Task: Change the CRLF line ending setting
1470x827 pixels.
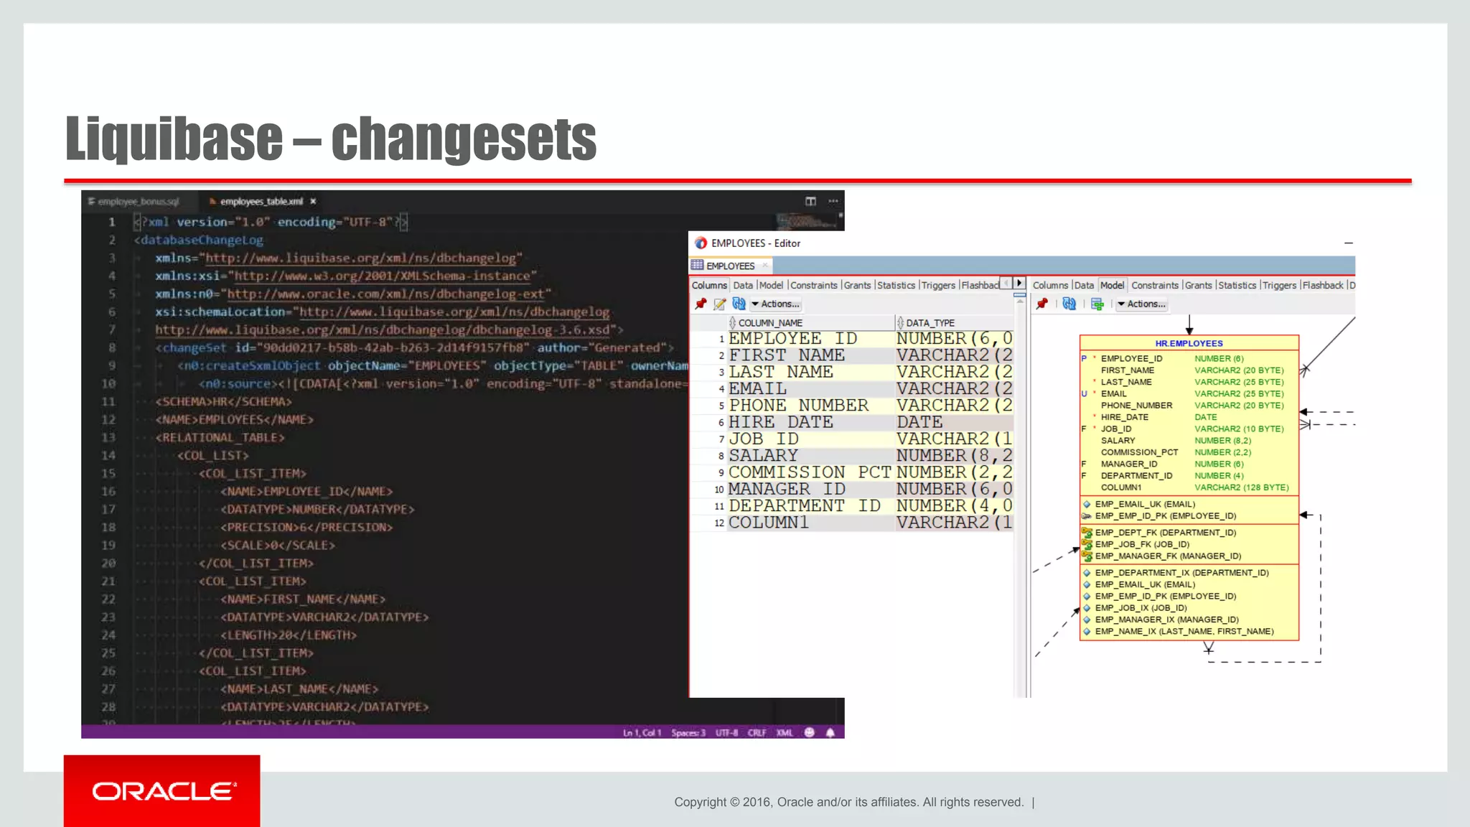Action: pos(757,733)
